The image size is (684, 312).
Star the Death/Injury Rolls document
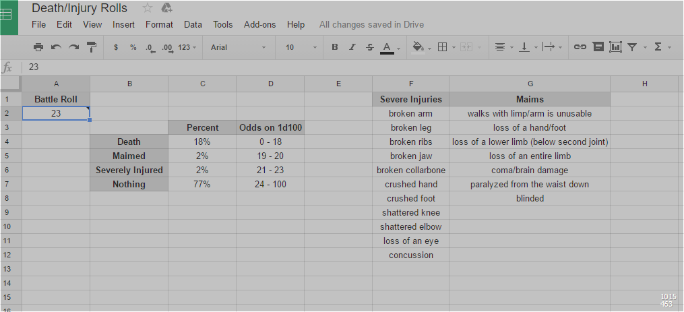[148, 8]
